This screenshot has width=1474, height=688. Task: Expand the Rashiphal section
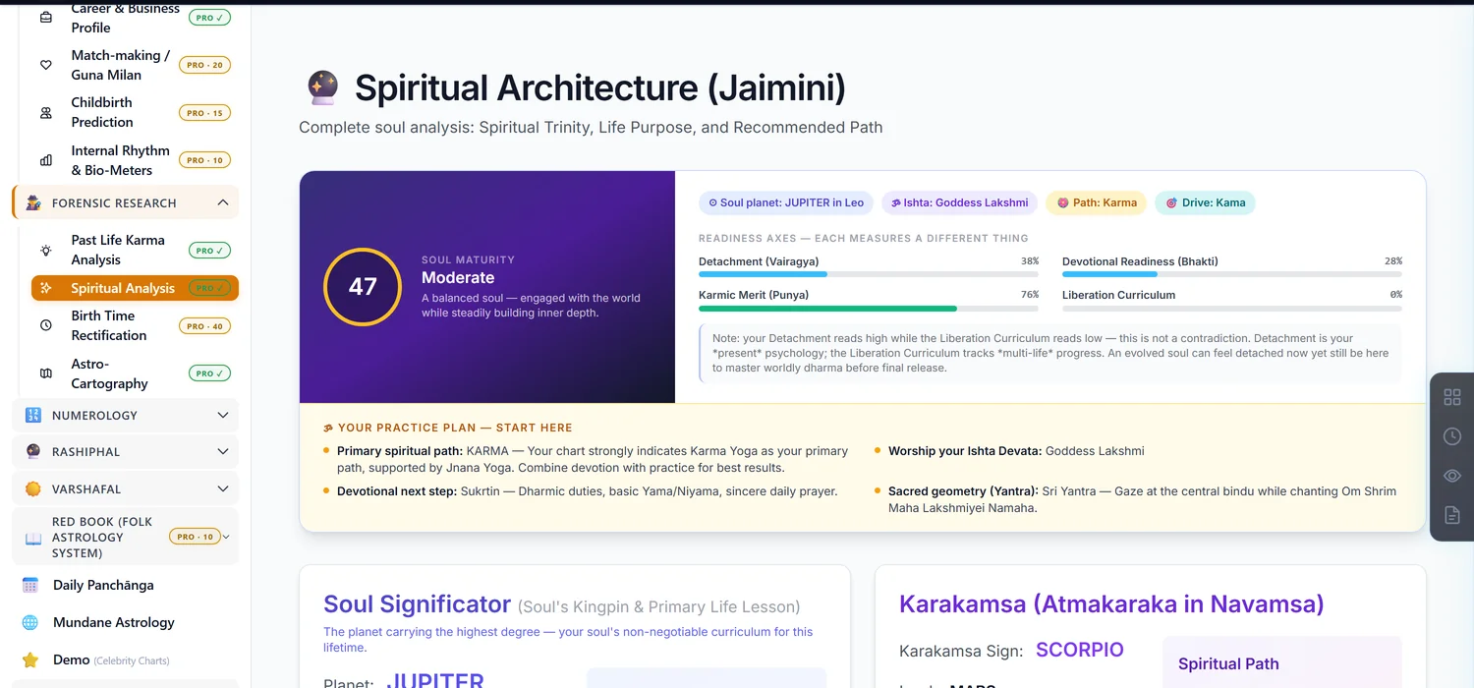pos(126,451)
